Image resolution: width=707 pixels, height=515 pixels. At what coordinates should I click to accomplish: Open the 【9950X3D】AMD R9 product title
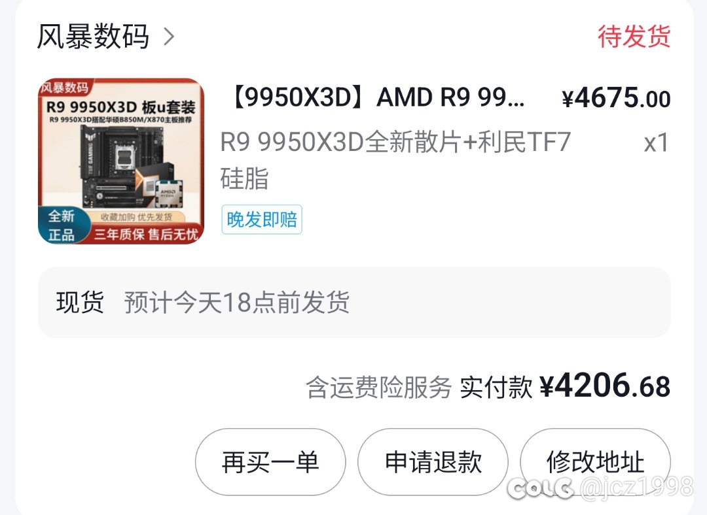378,97
